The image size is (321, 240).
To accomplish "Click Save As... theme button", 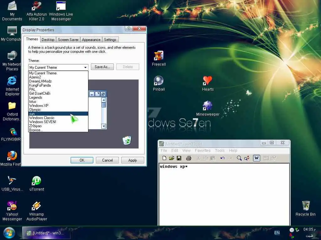I will point(102,67).
